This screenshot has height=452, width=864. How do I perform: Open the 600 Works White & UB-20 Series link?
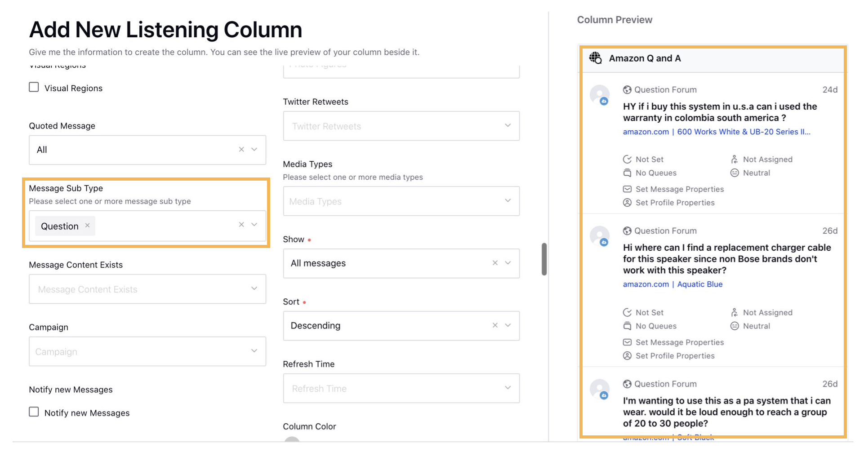[x=744, y=132]
